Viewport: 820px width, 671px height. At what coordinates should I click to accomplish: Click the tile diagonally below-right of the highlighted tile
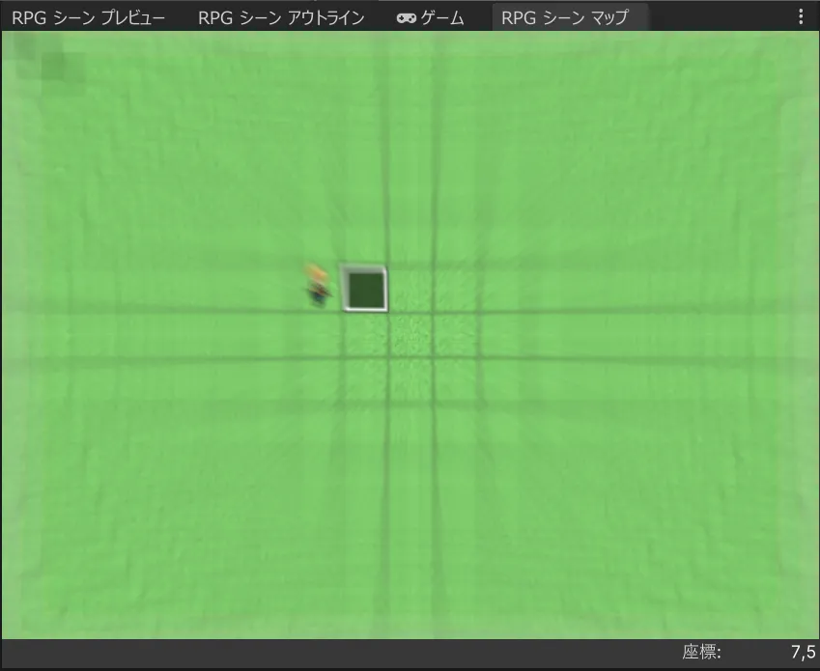point(411,335)
